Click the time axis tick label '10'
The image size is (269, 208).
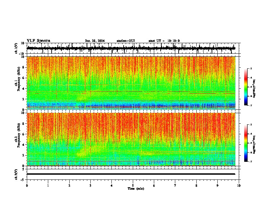[239, 186]
